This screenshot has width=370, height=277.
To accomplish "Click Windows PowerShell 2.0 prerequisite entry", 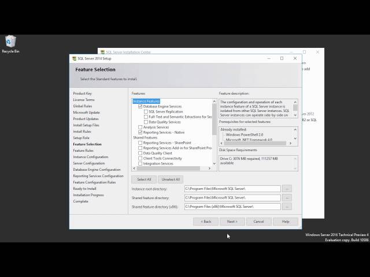I will pyautogui.click(x=245, y=134).
